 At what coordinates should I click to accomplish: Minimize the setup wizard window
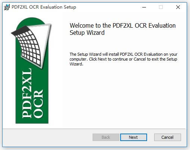(144, 7)
